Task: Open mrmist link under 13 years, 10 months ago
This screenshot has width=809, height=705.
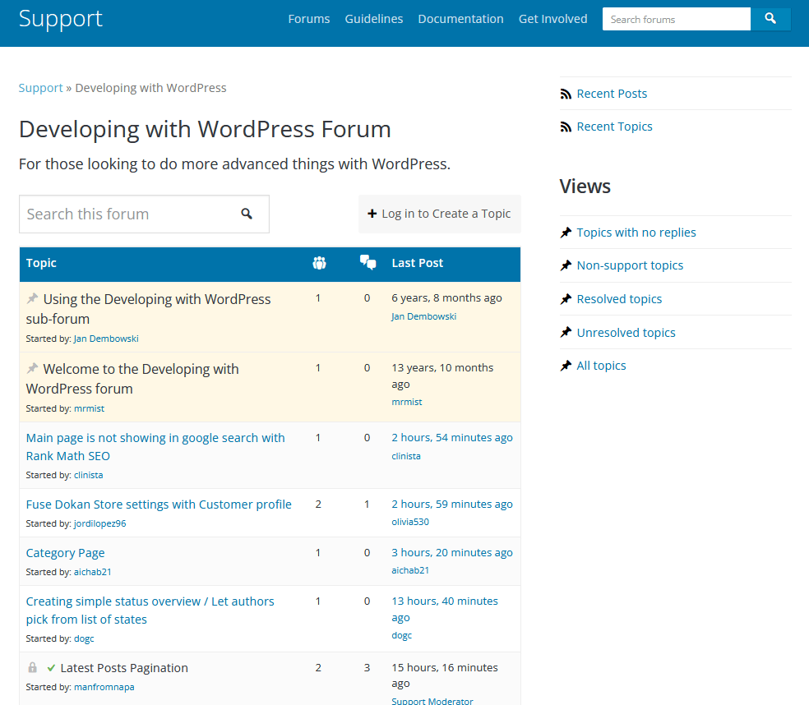Action: click(x=407, y=402)
